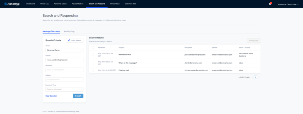Click the Quick Search rocket icon

69,40
